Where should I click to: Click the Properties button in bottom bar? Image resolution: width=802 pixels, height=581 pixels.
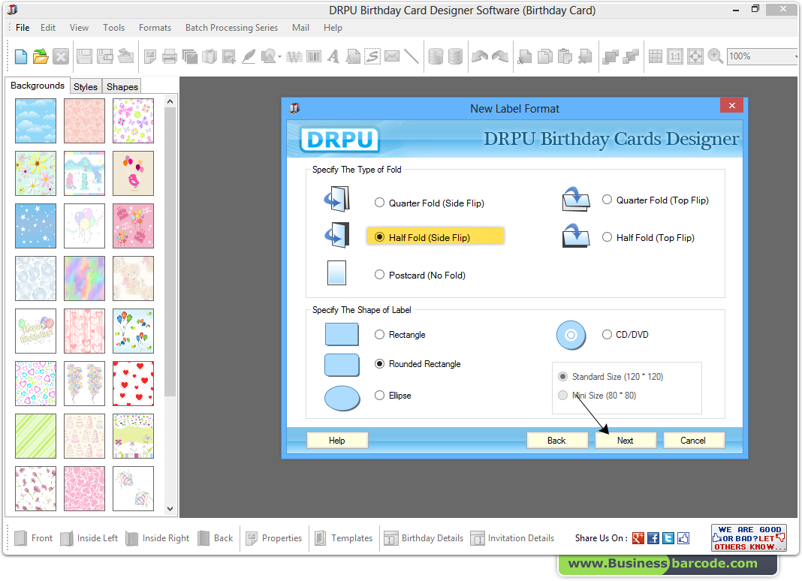(274, 538)
